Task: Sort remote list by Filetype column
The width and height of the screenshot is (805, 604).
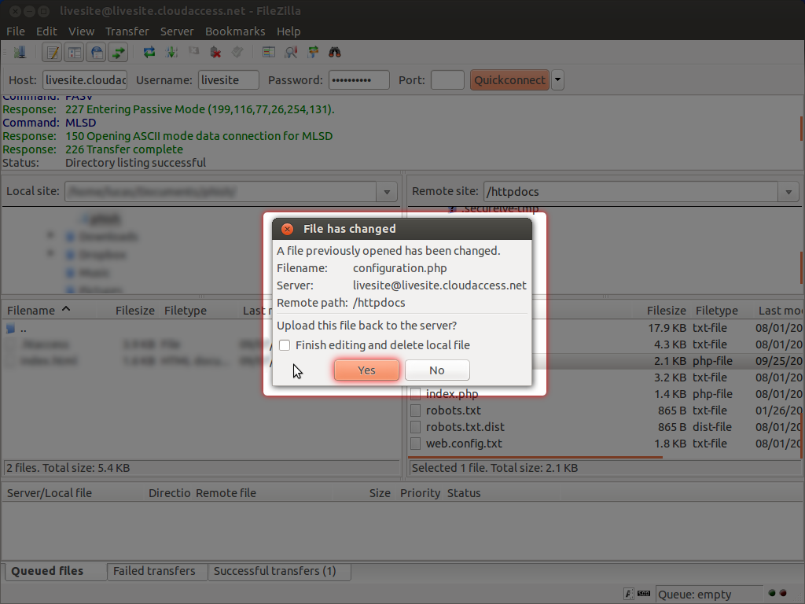Action: click(723, 311)
